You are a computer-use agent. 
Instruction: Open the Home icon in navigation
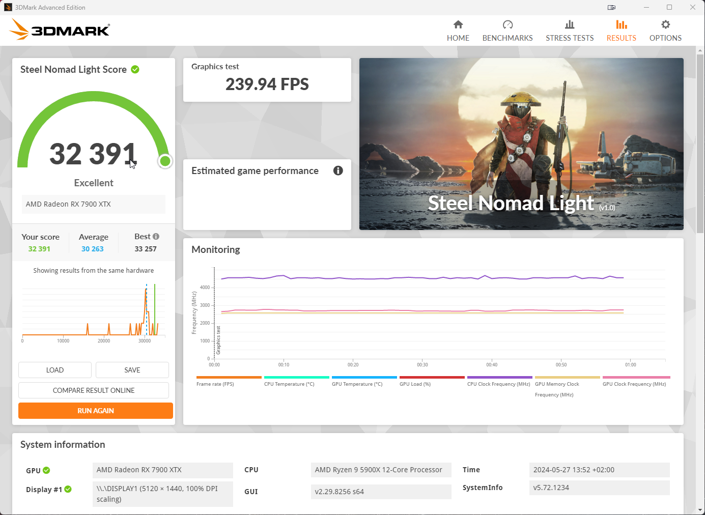pos(458,24)
